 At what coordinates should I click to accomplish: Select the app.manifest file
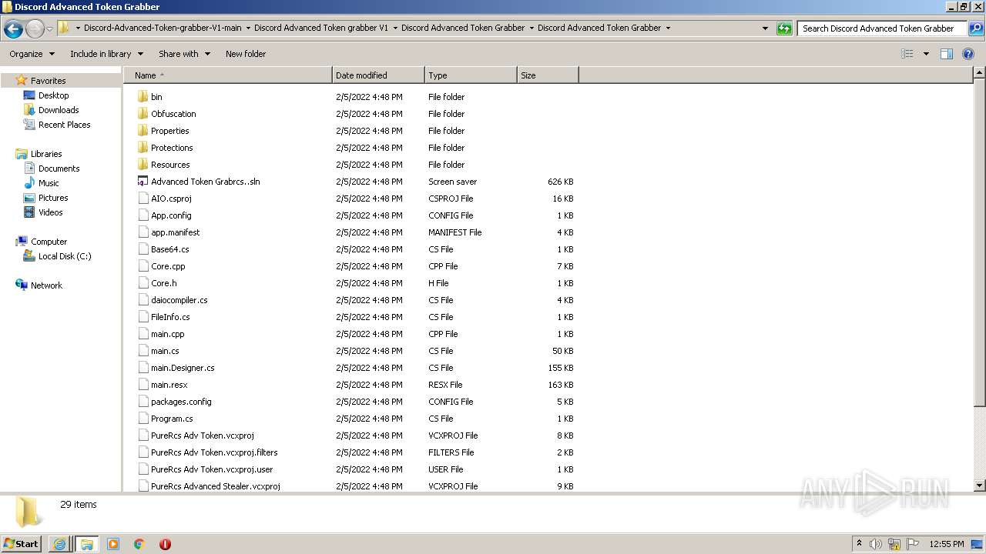175,232
